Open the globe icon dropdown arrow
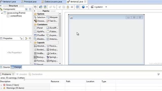 pos(87,7)
